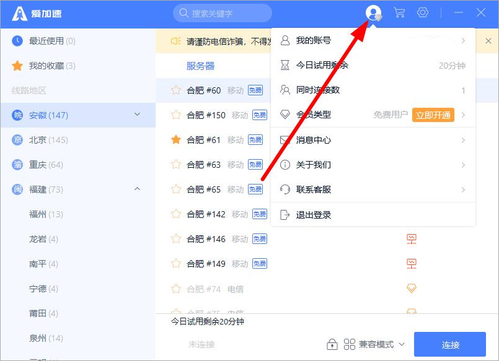The width and height of the screenshot is (499, 361).
Task: Open 我的账号 menu entry
Action: (373, 40)
